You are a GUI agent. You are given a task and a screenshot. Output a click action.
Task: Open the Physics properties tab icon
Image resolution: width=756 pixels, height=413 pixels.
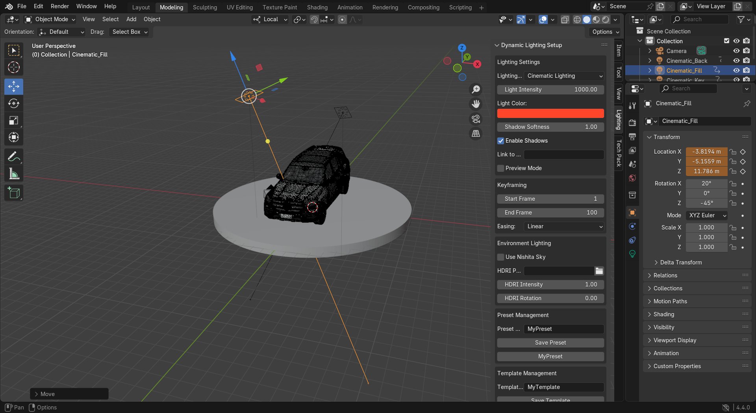632,226
